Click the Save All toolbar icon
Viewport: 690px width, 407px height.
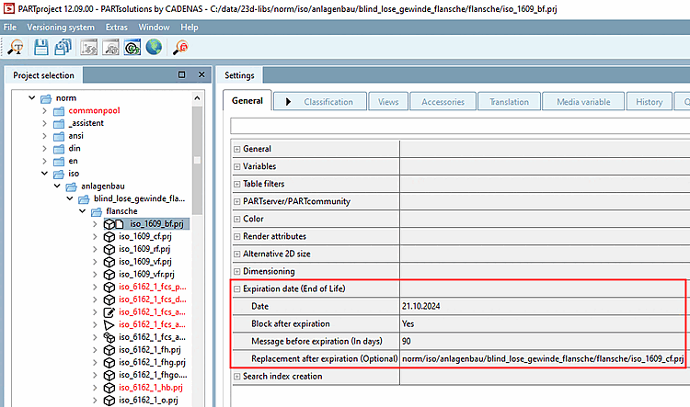63,46
